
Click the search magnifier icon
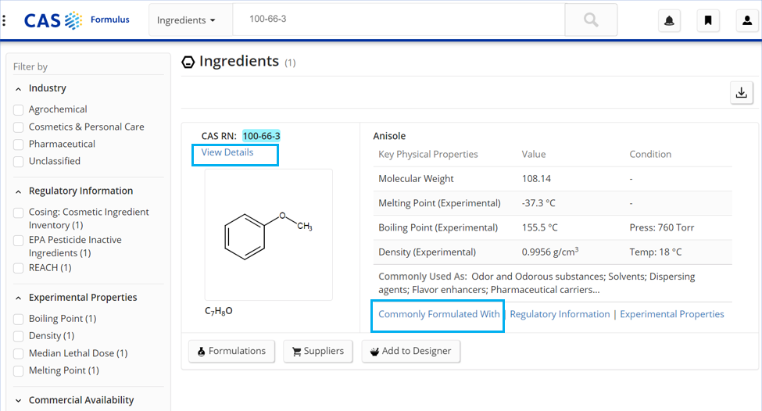[591, 20]
